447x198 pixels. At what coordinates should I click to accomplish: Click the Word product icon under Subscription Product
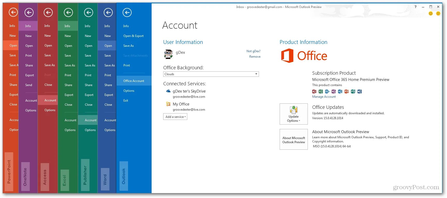(360, 92)
